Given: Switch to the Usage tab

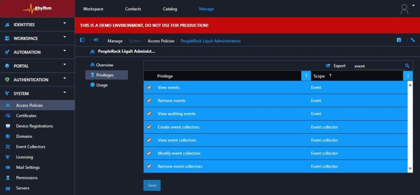Looking at the screenshot, I should tap(102, 85).
